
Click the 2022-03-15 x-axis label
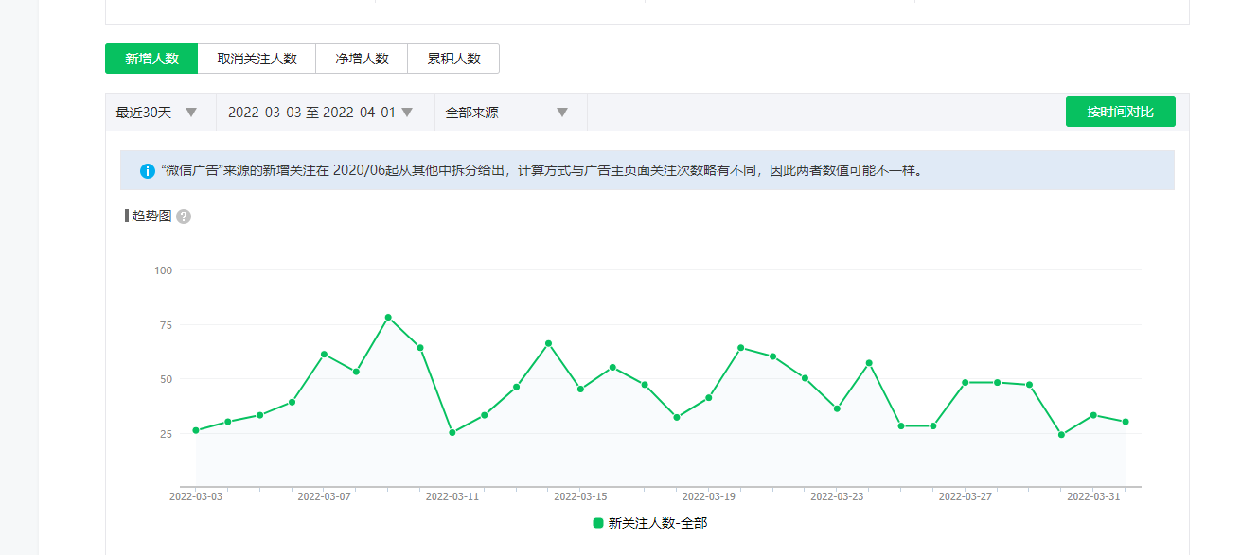click(580, 496)
